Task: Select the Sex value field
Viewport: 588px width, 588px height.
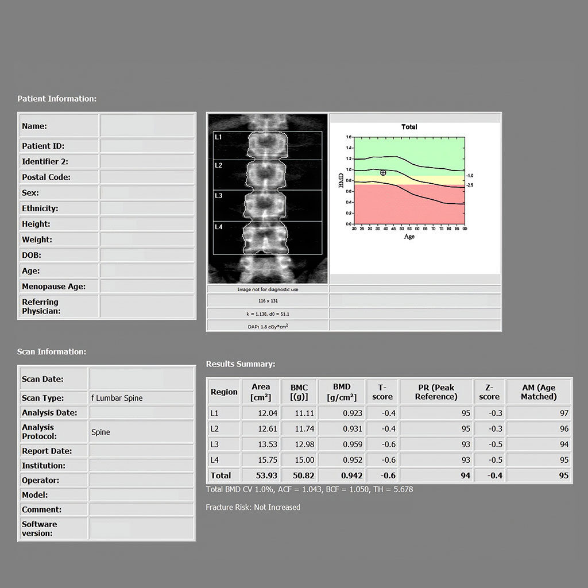Action: (147, 193)
